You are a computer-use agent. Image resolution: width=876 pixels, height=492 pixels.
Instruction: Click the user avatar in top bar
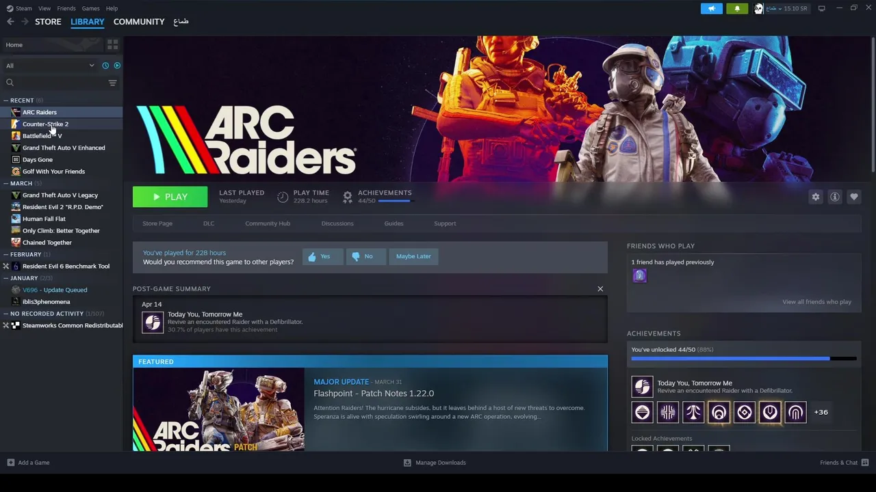[758, 8]
